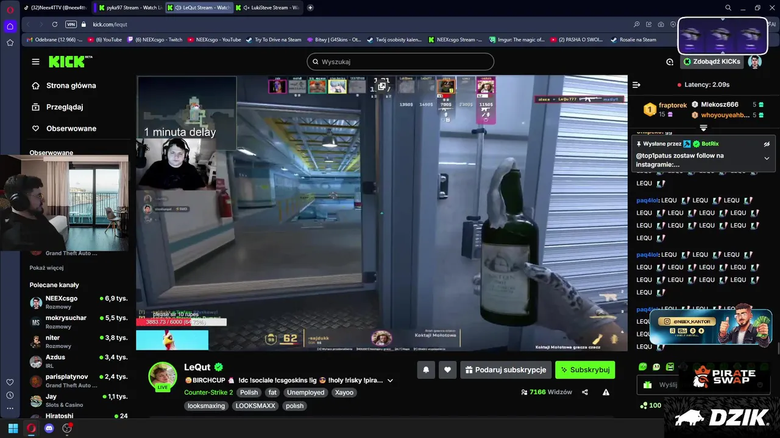Open Counter-Strike 2 category link
Image resolution: width=780 pixels, height=438 pixels.
click(x=208, y=392)
